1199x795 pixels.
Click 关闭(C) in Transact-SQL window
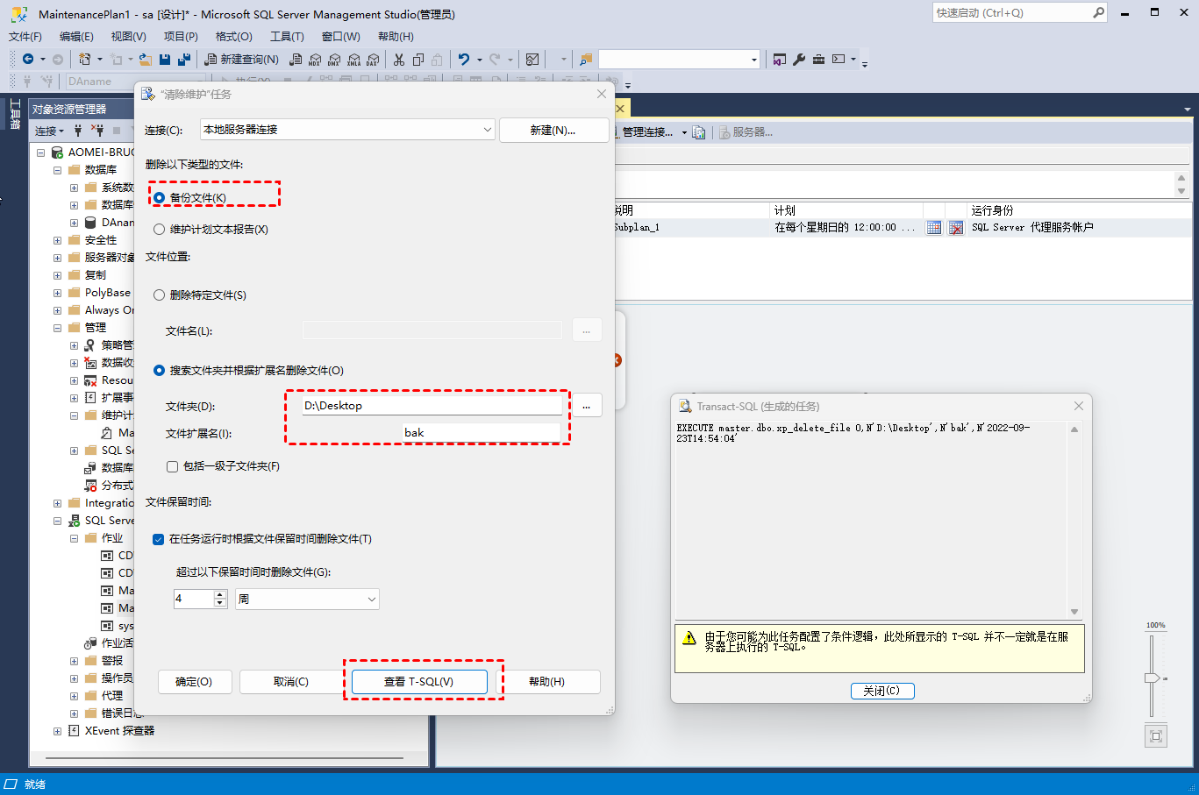882,691
